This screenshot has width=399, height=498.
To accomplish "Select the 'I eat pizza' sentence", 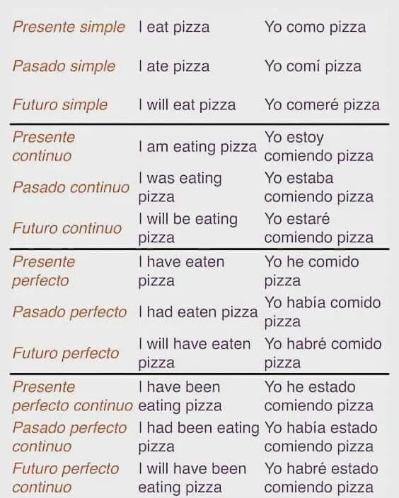I will pyautogui.click(x=174, y=28).
